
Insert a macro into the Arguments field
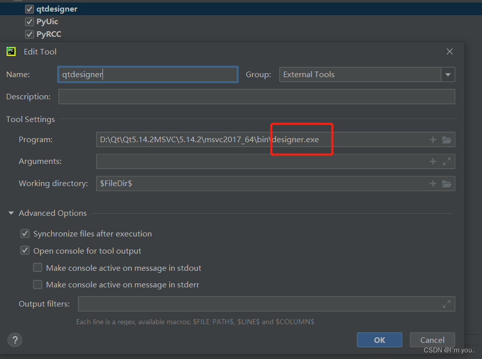coord(433,161)
